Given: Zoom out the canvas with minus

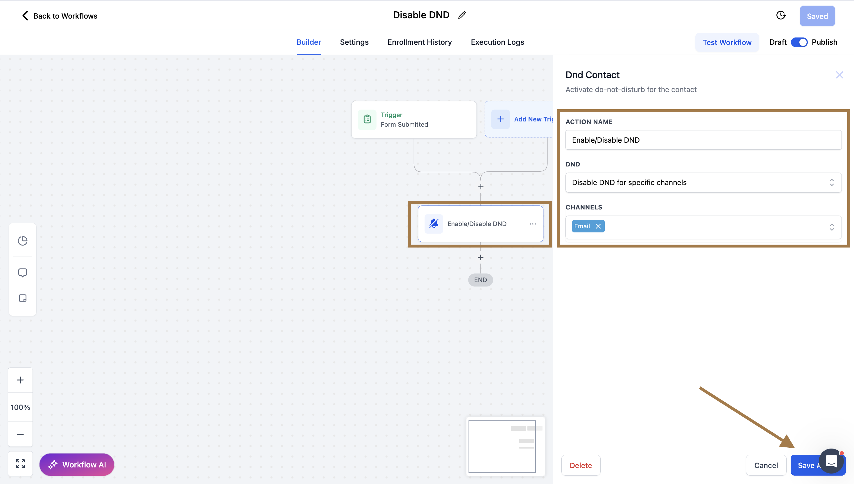Looking at the screenshot, I should (20, 434).
